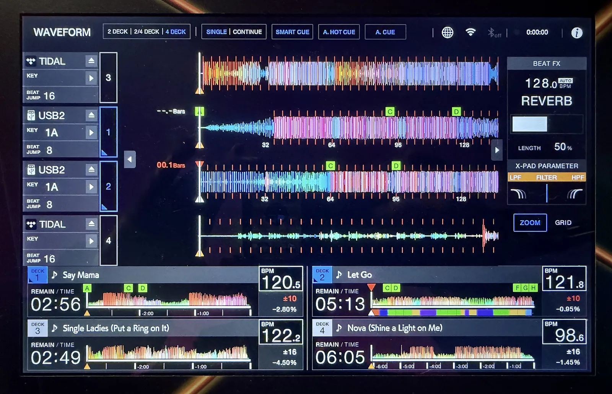
Task: Select hot cue C on deck 1 waveform
Action: (390, 111)
